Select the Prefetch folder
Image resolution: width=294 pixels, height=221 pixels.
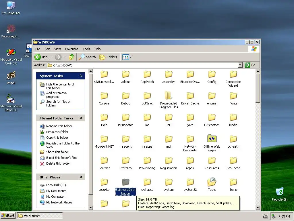(126, 163)
